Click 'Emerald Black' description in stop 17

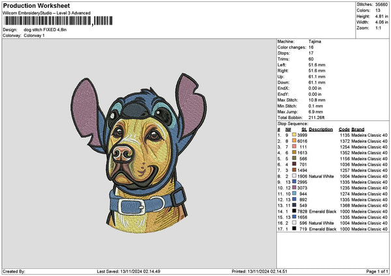(x=323, y=228)
